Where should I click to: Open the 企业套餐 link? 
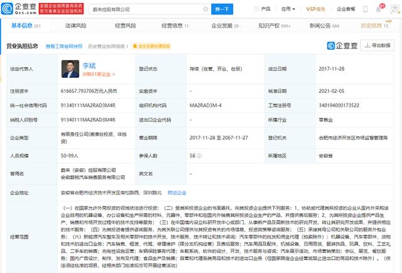(346, 9)
